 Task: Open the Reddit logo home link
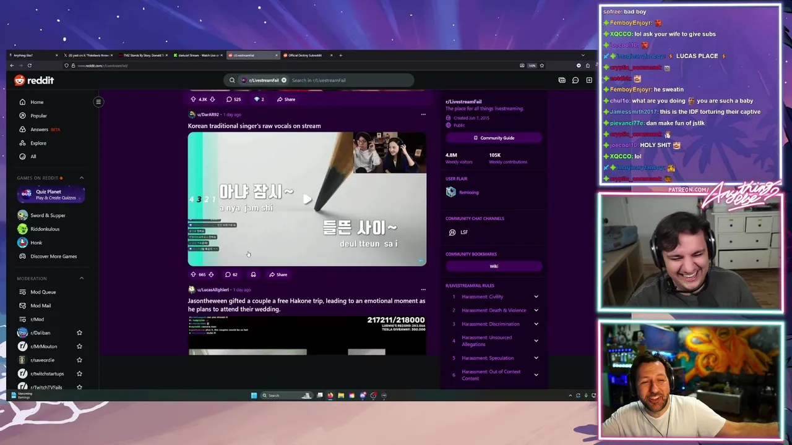tap(34, 80)
